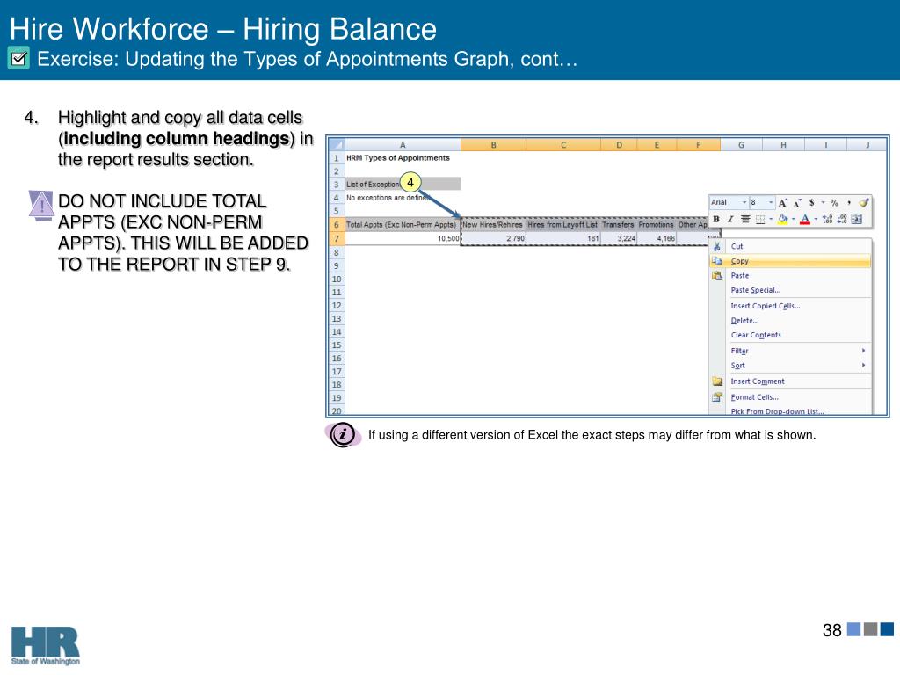Choose Paste Special from context menu
Viewport: 900px width, 675px height.
790,290
